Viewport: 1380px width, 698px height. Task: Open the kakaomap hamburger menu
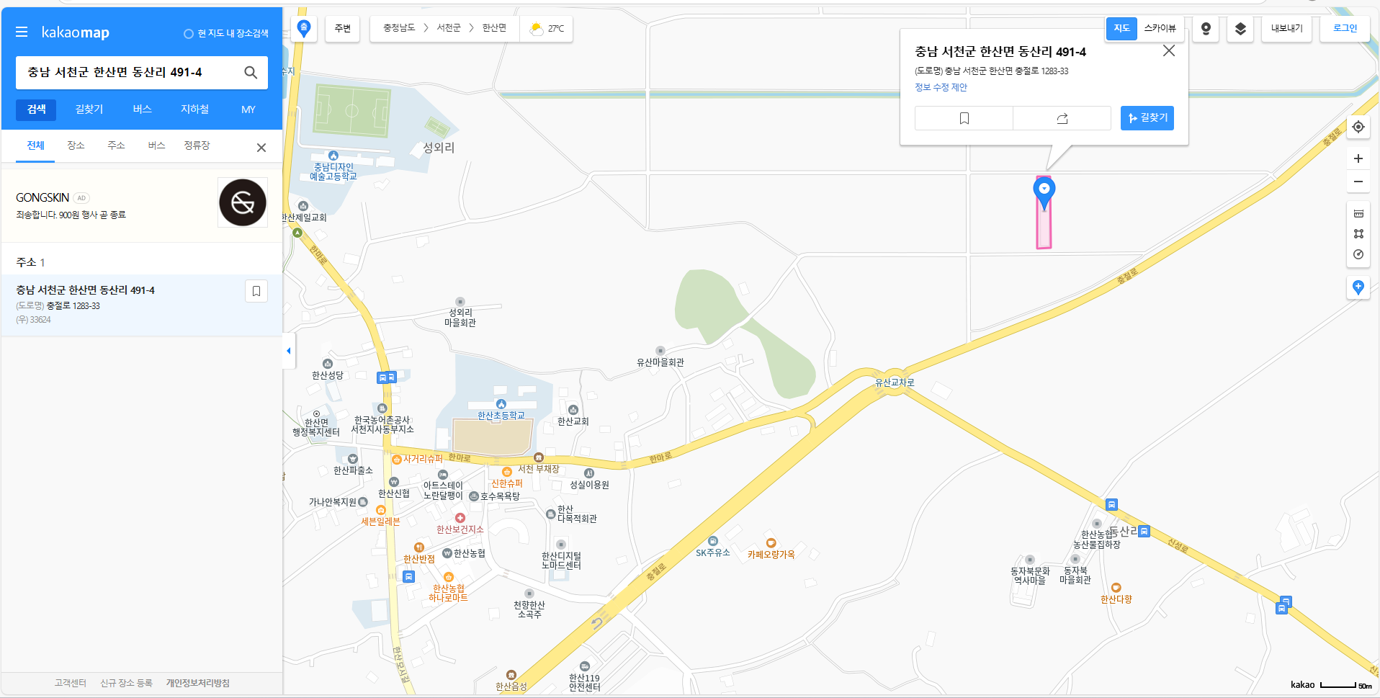pyautogui.click(x=22, y=32)
